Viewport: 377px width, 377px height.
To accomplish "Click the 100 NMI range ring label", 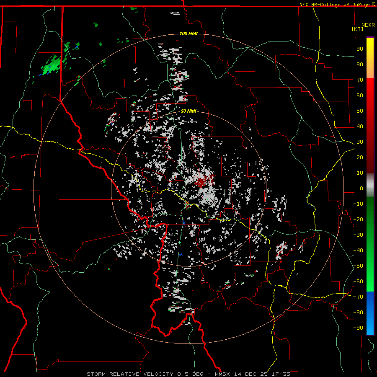I will coord(188,34).
